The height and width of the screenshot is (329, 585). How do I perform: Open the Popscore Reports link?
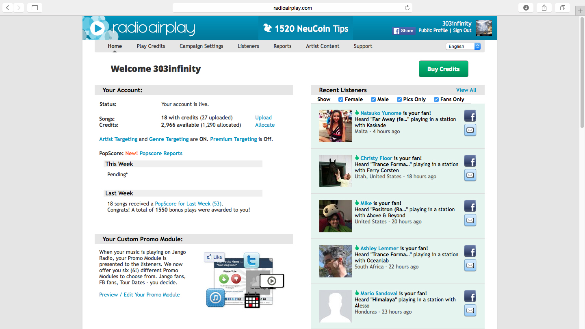pos(161,153)
